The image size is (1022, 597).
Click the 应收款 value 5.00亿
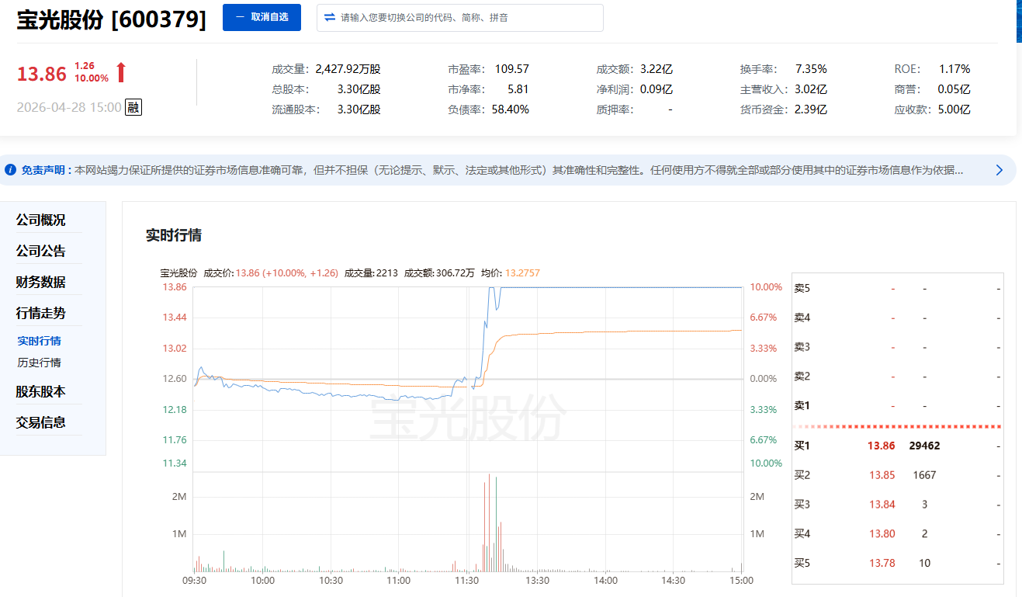click(x=954, y=109)
